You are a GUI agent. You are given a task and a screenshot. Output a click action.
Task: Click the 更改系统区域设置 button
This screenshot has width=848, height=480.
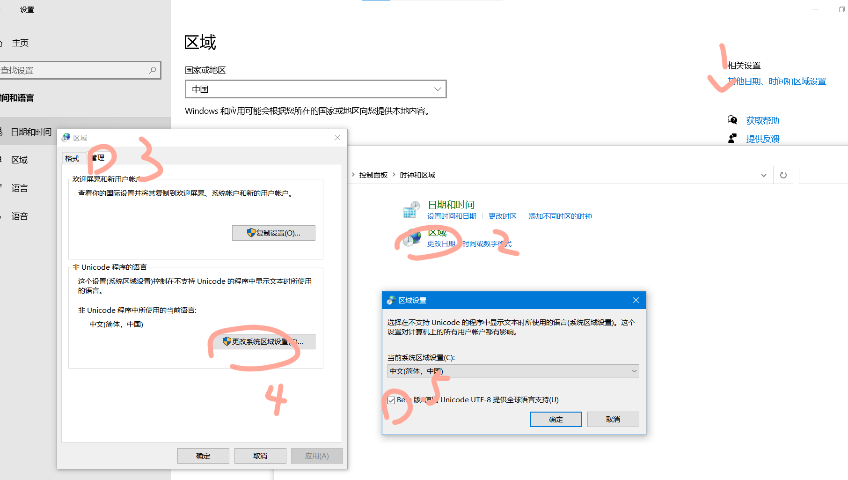263,341
